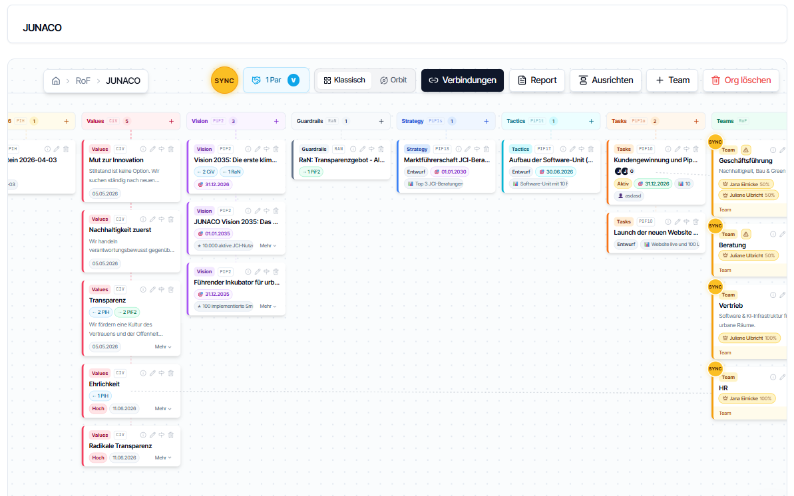Image resolution: width=794 pixels, height=496 pixels.
Task: Add a new Tactics entry with plus
Action: point(591,122)
